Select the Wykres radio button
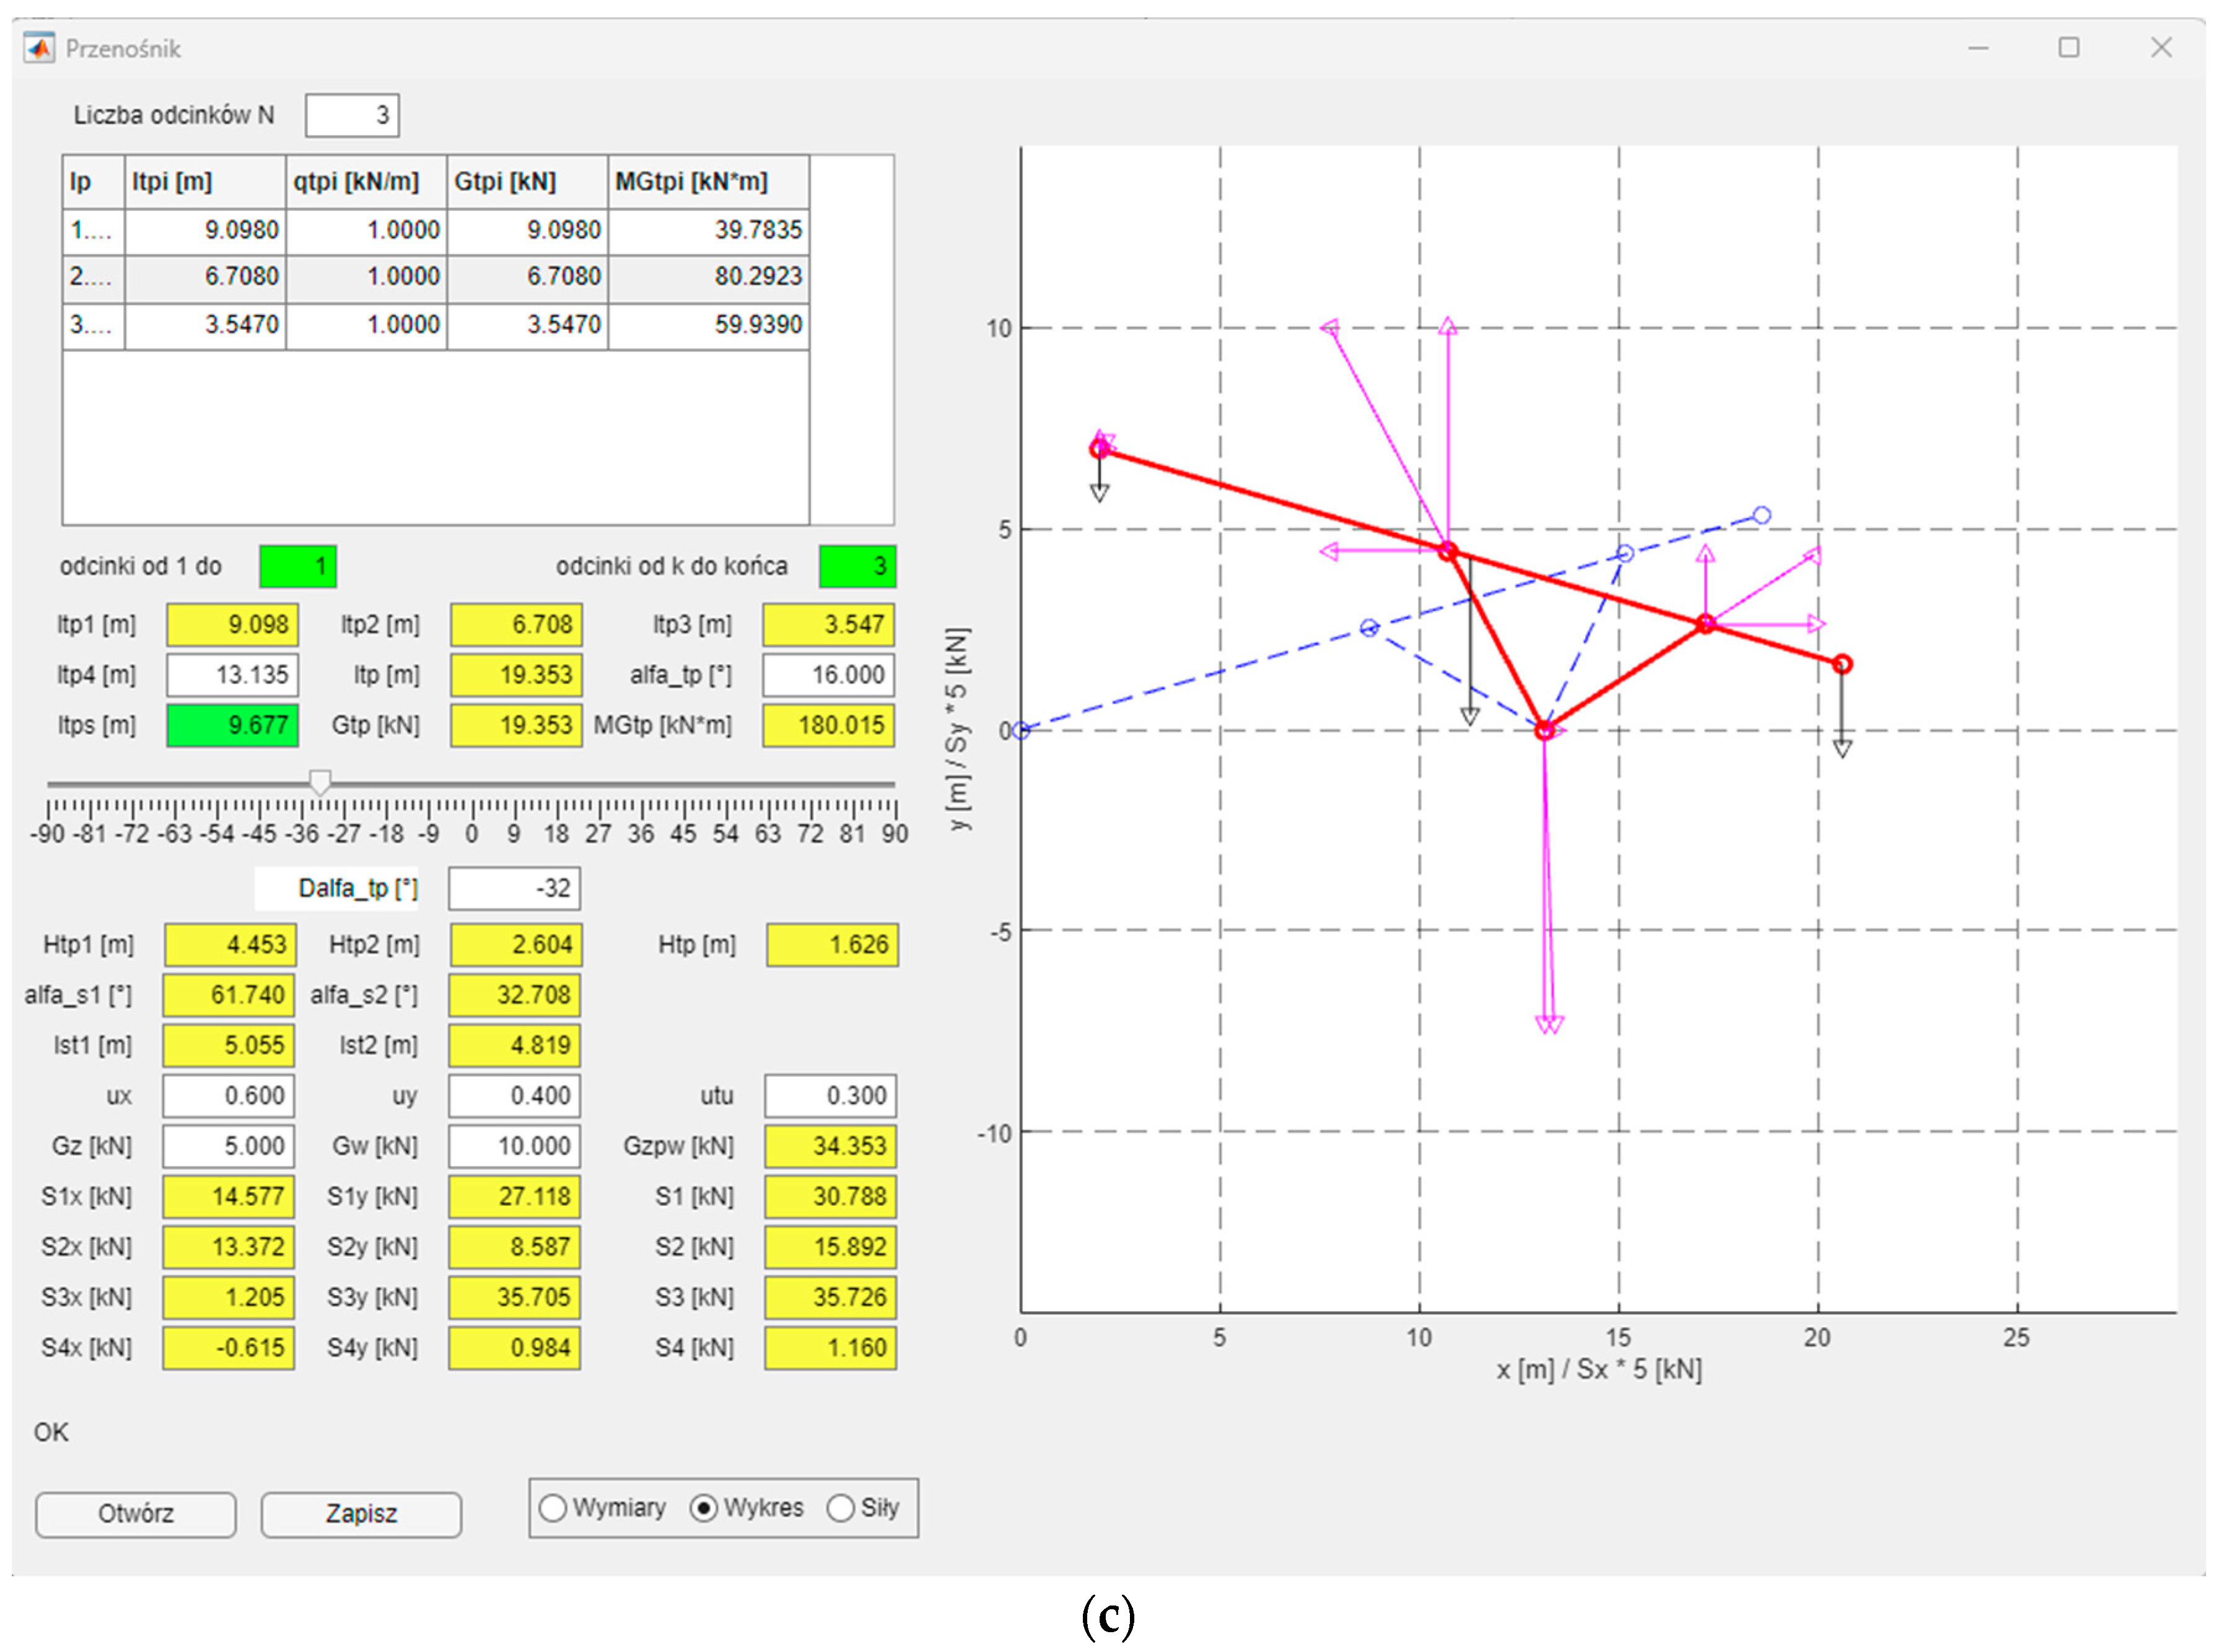The width and height of the screenshot is (2219, 1652). pos(704,1507)
